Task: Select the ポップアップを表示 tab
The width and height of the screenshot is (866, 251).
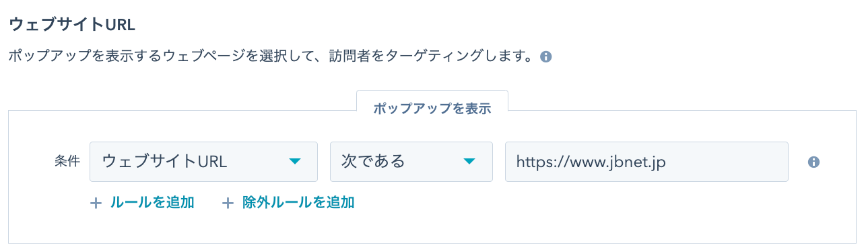Action: 432,109
